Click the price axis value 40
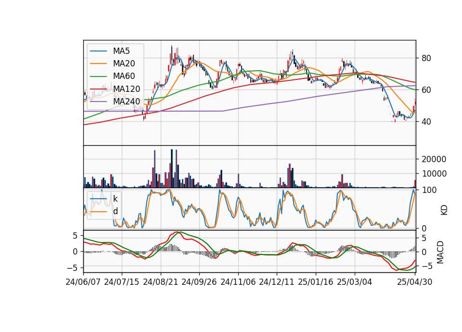Screen dimensions: 462x332 click(426, 122)
